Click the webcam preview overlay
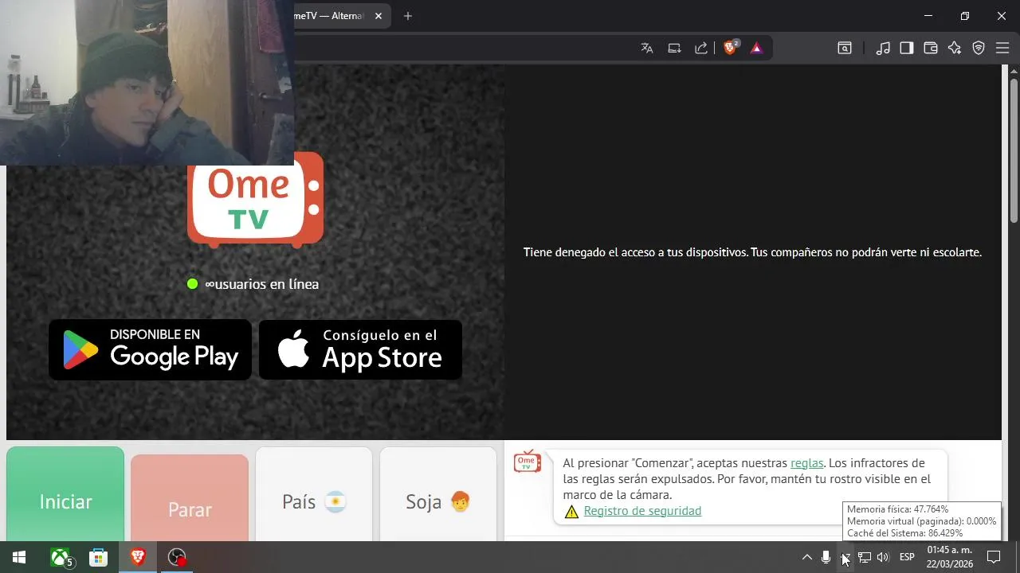Screen dimensions: 1020x573 [x=147, y=83]
